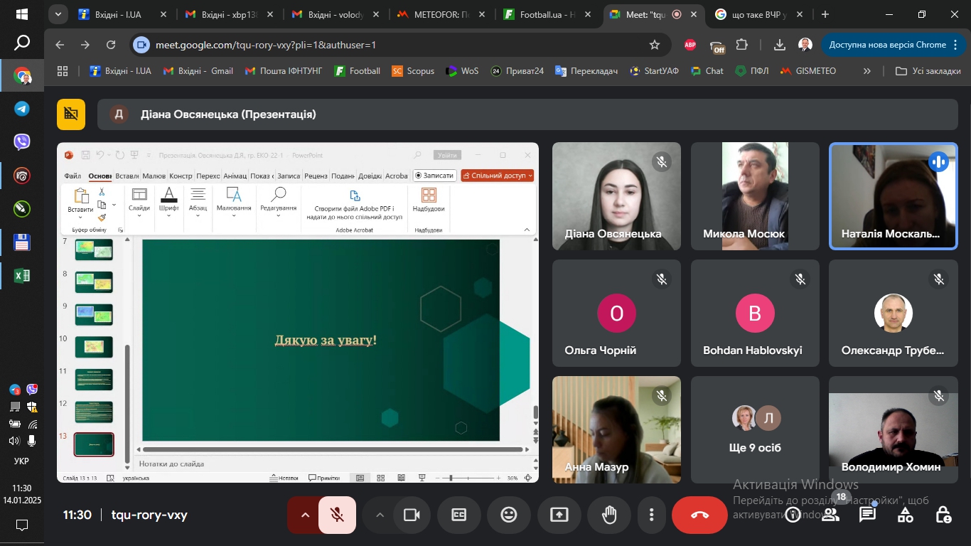Show the participants list icon
971x546 pixels.
[830, 515]
